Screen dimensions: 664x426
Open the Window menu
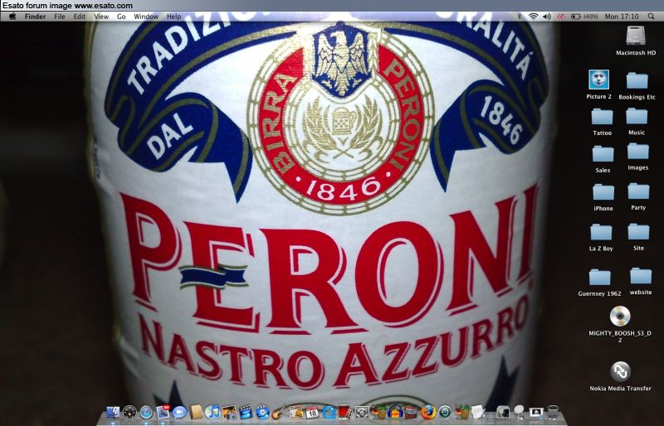click(x=146, y=17)
